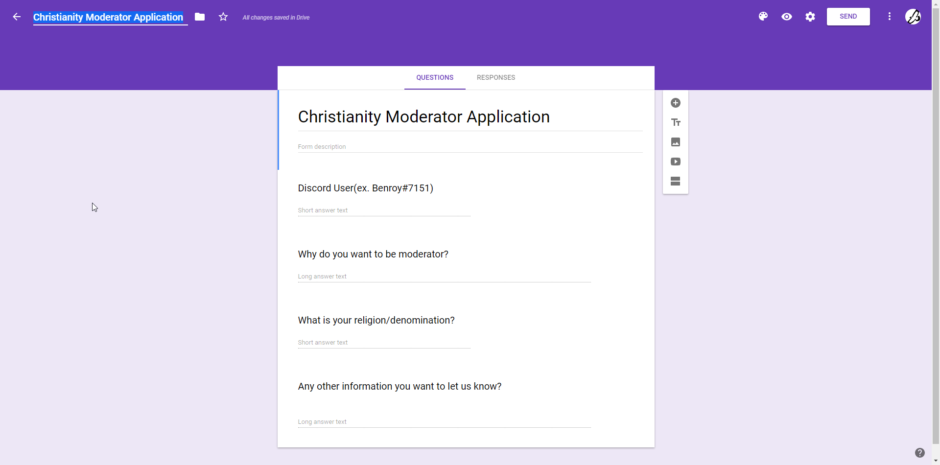Star this form
This screenshot has height=465, width=940.
click(x=223, y=17)
